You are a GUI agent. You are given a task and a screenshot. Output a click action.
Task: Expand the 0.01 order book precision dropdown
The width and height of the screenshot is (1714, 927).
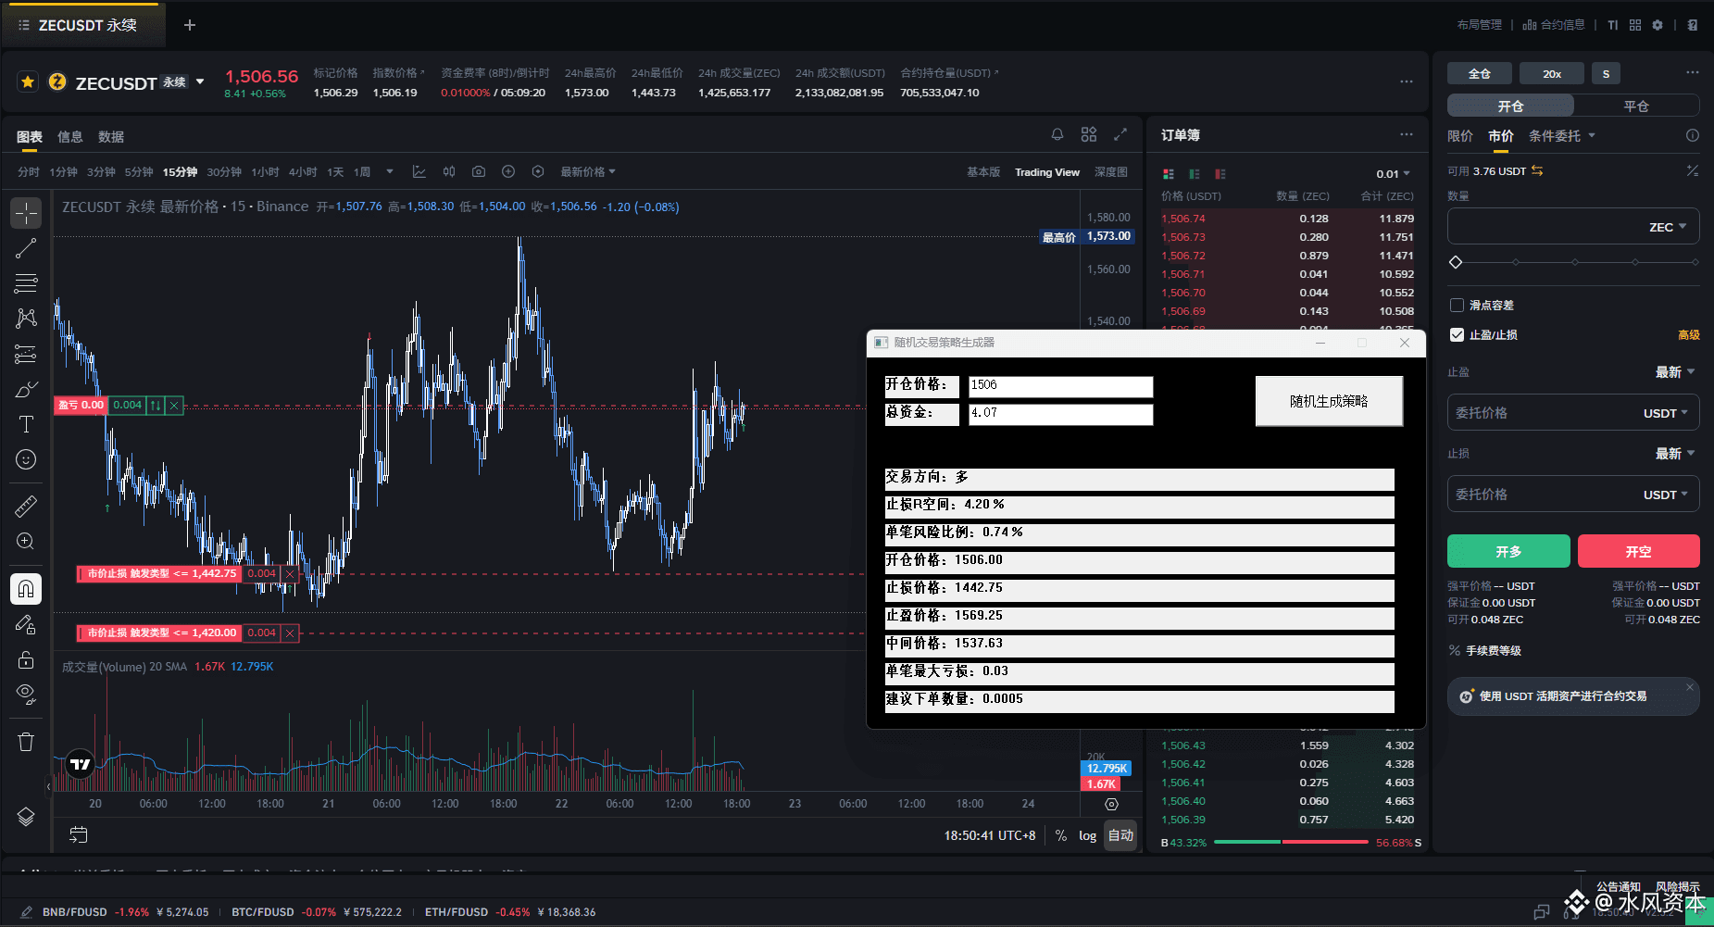pyautogui.click(x=1393, y=173)
